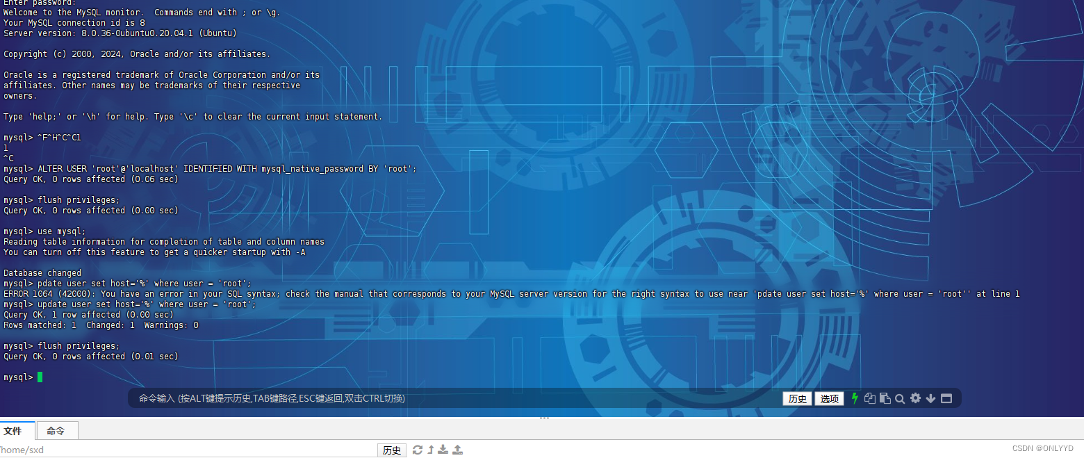Image resolution: width=1084 pixels, height=458 pixels.
Task: Click the down arrow icon in command bar
Action: 930,398
